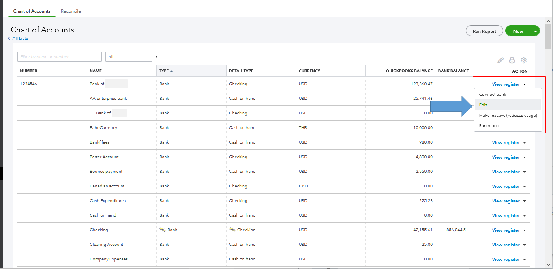The image size is (553, 269).
Task: Expand action dropdown for Checking row
Action: pos(525,230)
